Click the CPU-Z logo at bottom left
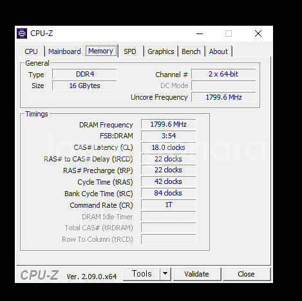302x301 pixels. pos(39,275)
